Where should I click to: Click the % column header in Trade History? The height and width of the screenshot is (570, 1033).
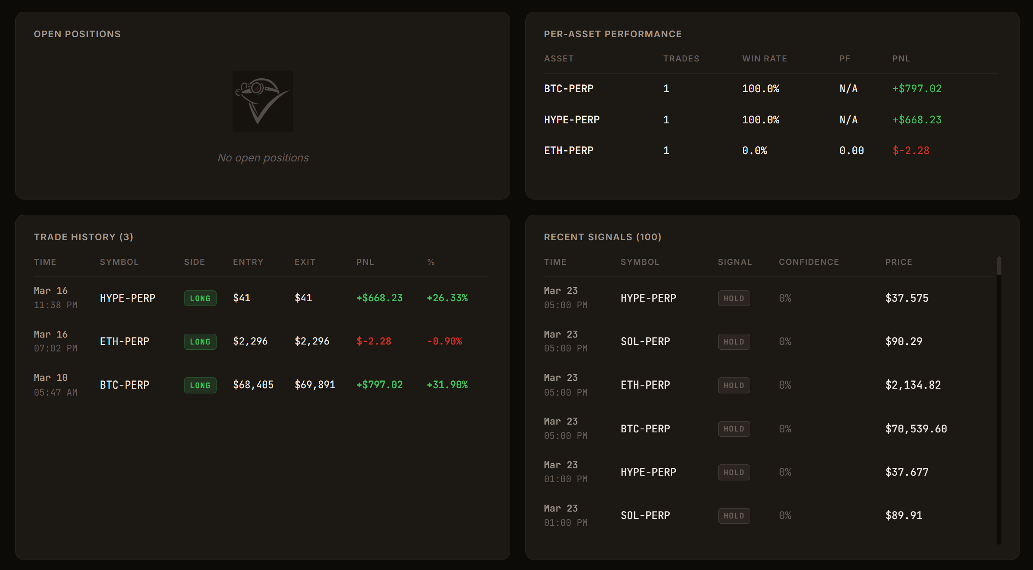431,262
